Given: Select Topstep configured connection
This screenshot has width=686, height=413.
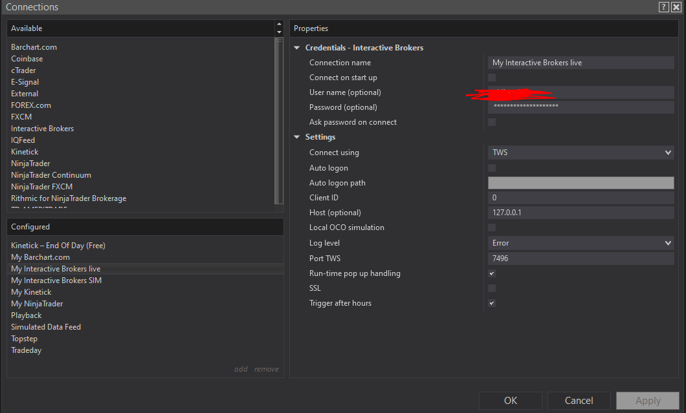Looking at the screenshot, I should [24, 339].
